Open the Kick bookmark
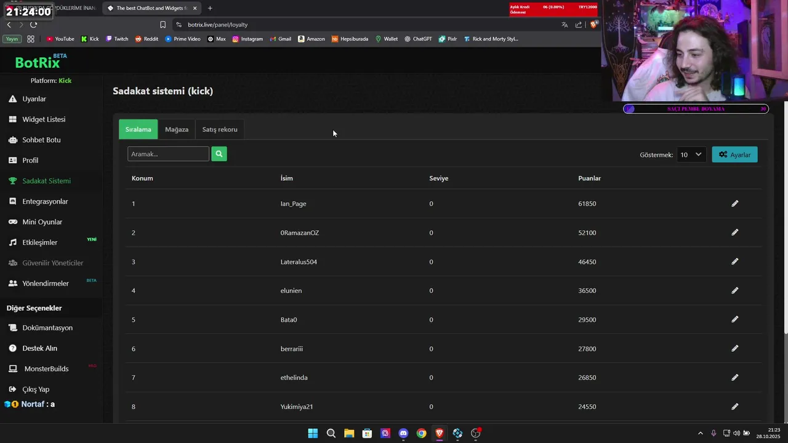 (90, 39)
